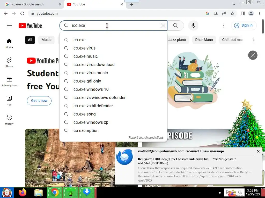This screenshot has width=265, height=198.
Task: Choose suggestion 'ico exemption'
Action: pyautogui.click(x=113, y=131)
